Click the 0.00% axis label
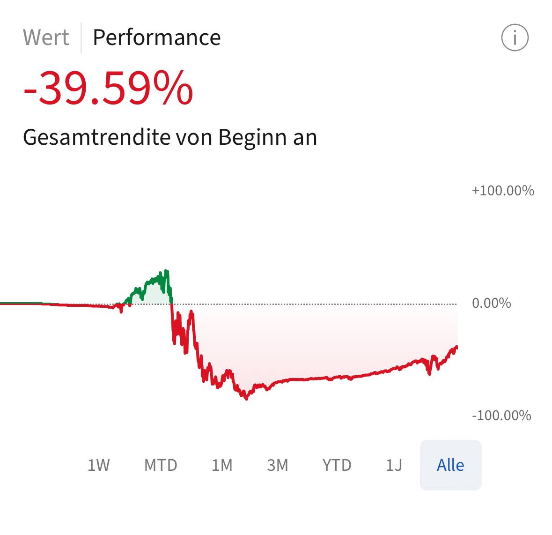The image size is (552, 535). pyautogui.click(x=491, y=303)
